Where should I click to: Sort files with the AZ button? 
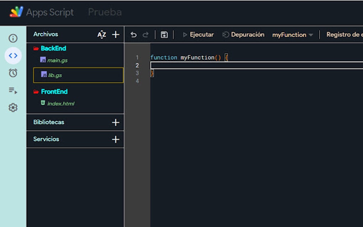coord(101,35)
